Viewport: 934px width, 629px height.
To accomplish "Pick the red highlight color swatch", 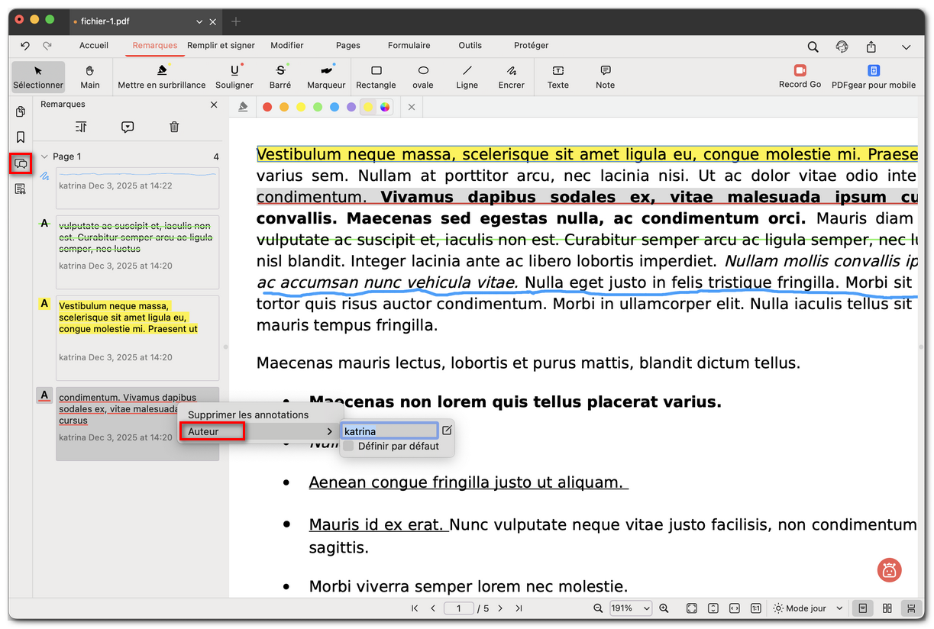I will pyautogui.click(x=267, y=107).
